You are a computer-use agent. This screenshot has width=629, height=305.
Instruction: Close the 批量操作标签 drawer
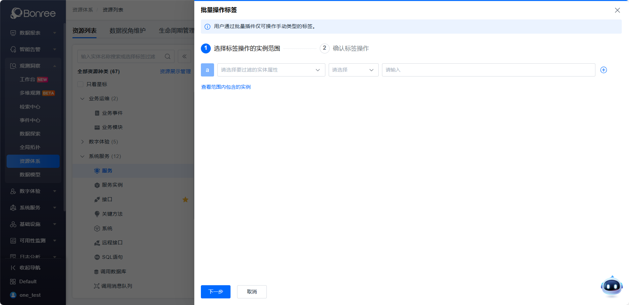point(617,10)
